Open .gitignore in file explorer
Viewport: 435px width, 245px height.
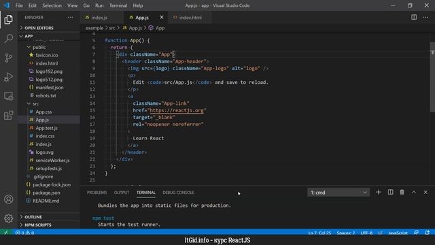click(x=43, y=176)
